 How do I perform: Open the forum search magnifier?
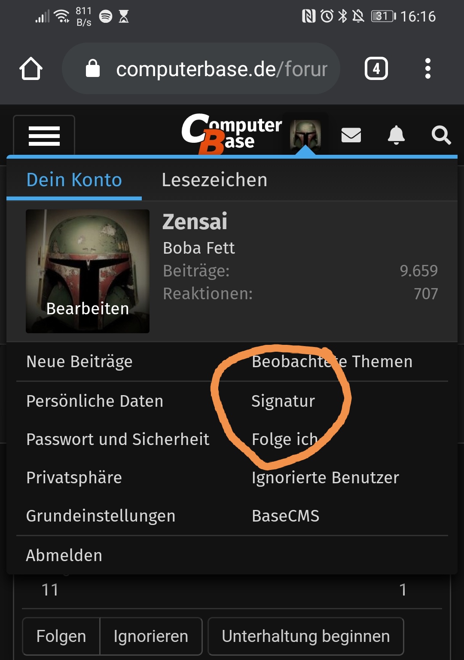[441, 135]
